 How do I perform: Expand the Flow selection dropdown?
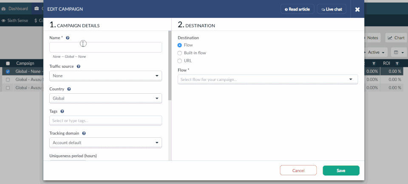click(x=268, y=79)
